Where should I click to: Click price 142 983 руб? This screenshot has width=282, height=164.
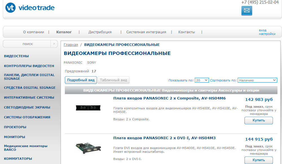point(259,99)
